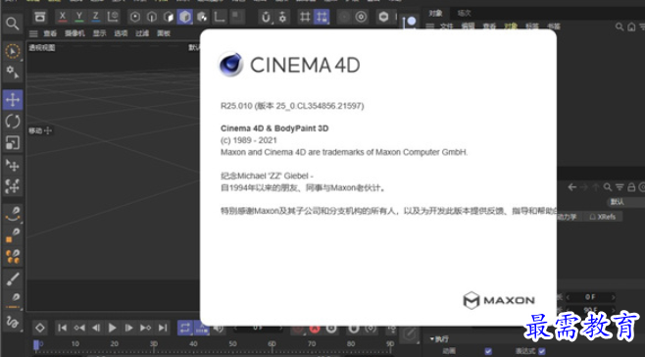
Task: Click object manager search icon
Action: (620, 26)
